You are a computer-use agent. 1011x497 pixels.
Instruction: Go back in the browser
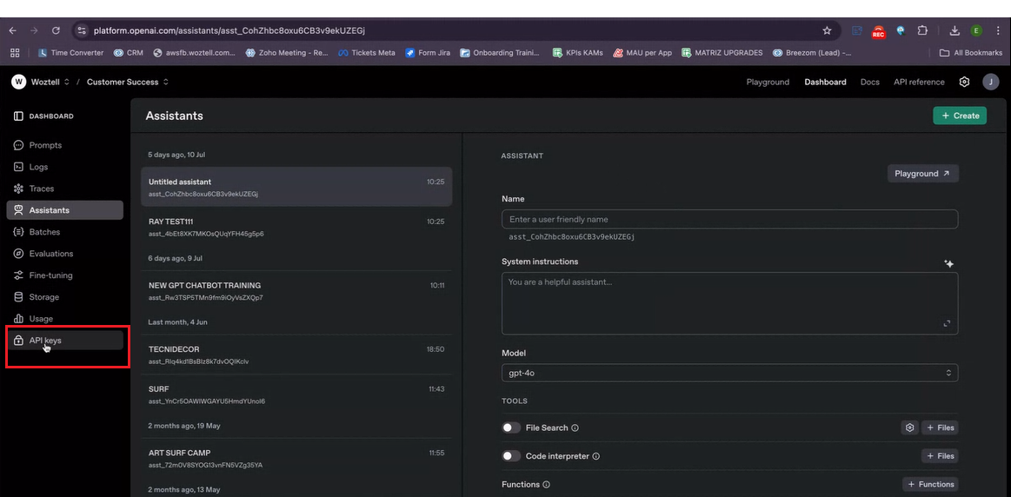[x=13, y=30]
